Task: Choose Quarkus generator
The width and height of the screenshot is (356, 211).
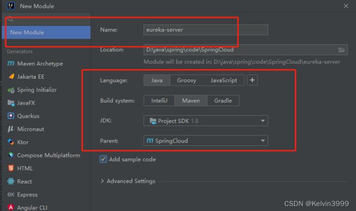Action: tap(28, 116)
